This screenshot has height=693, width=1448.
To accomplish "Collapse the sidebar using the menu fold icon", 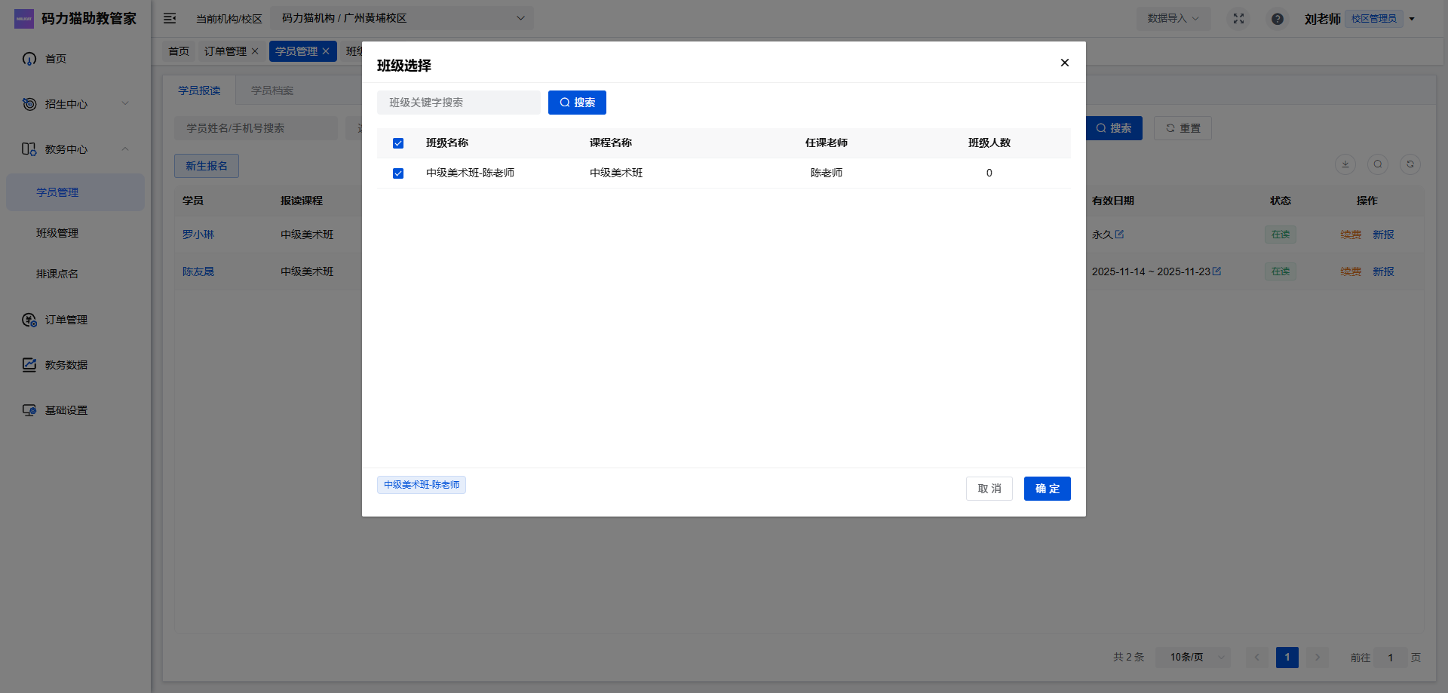I will (170, 18).
